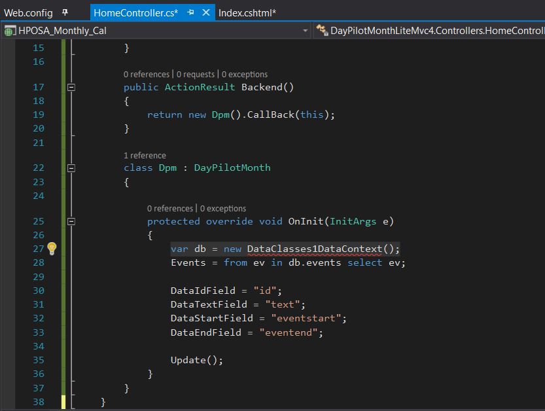
Task: Click the class icon beside DayPilotMonthLiteMvc4.Controllers
Action: pyautogui.click(x=322, y=30)
